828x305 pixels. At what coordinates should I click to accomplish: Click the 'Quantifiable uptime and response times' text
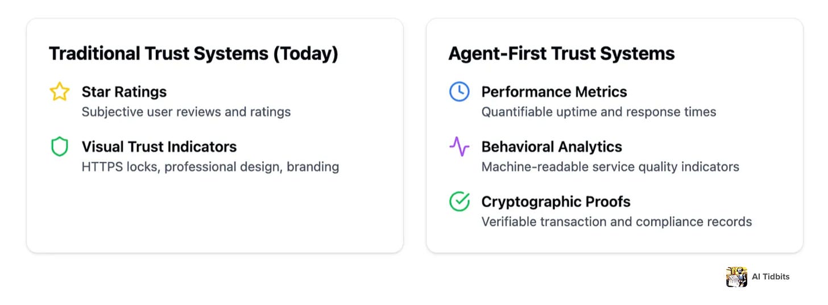pyautogui.click(x=599, y=112)
